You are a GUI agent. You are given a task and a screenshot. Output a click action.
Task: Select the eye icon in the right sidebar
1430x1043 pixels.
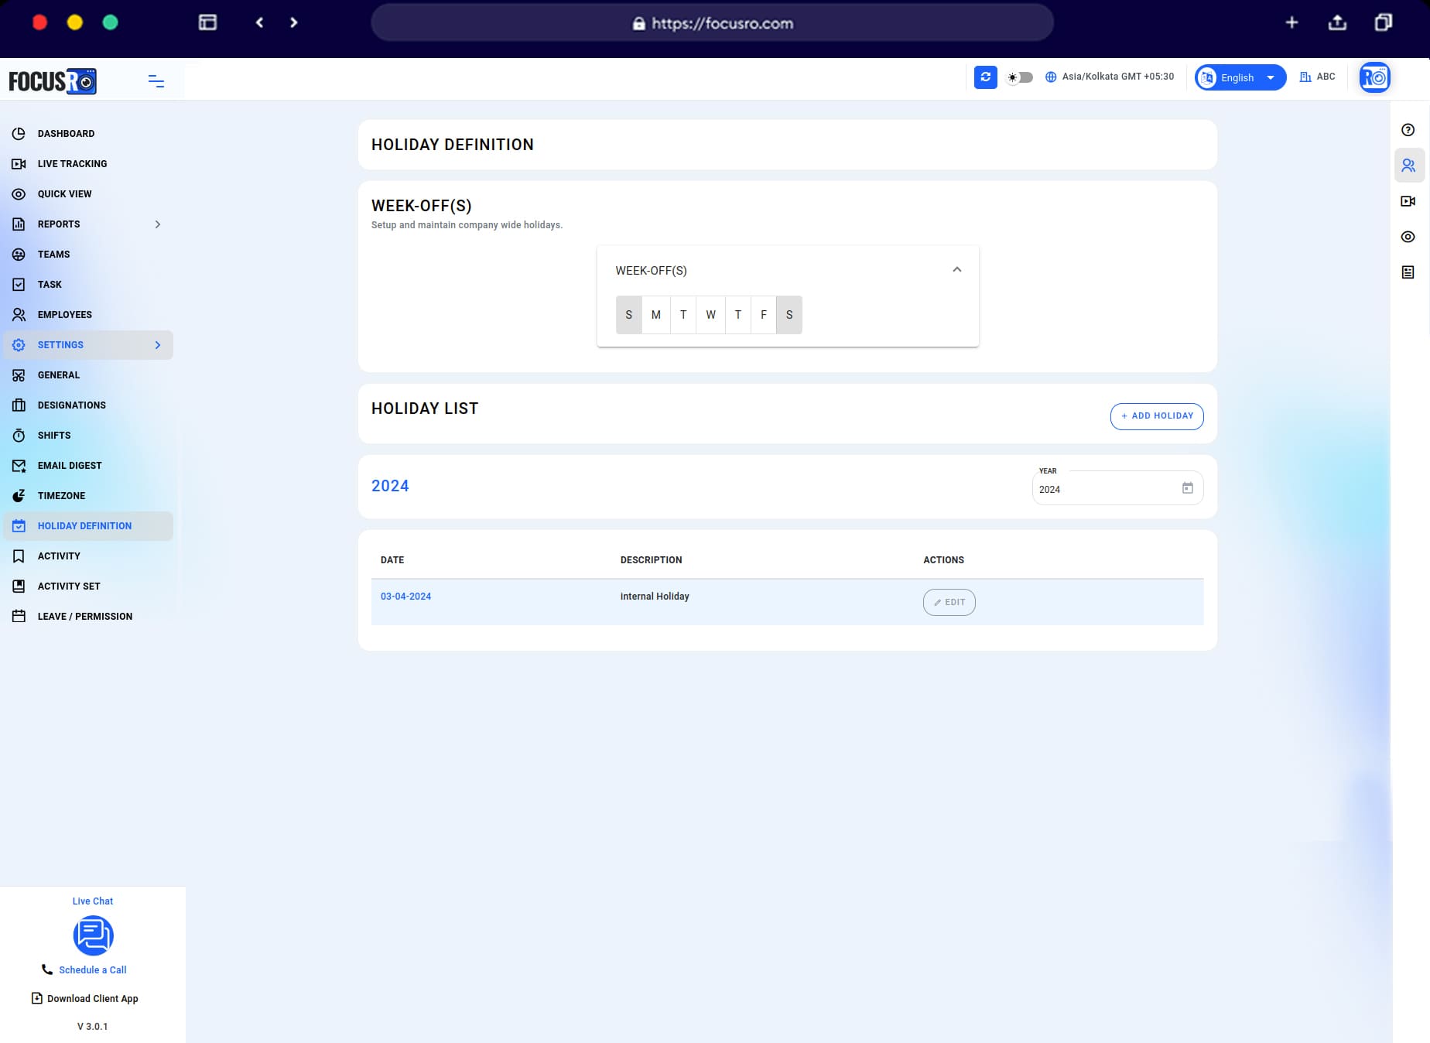tap(1408, 237)
